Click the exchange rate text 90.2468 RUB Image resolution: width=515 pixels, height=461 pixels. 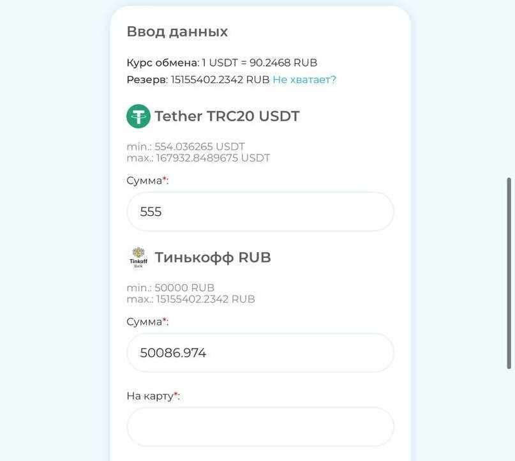coord(283,63)
